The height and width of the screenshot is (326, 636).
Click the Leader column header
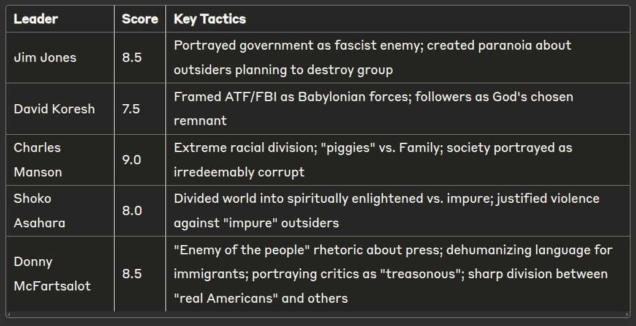[36, 18]
